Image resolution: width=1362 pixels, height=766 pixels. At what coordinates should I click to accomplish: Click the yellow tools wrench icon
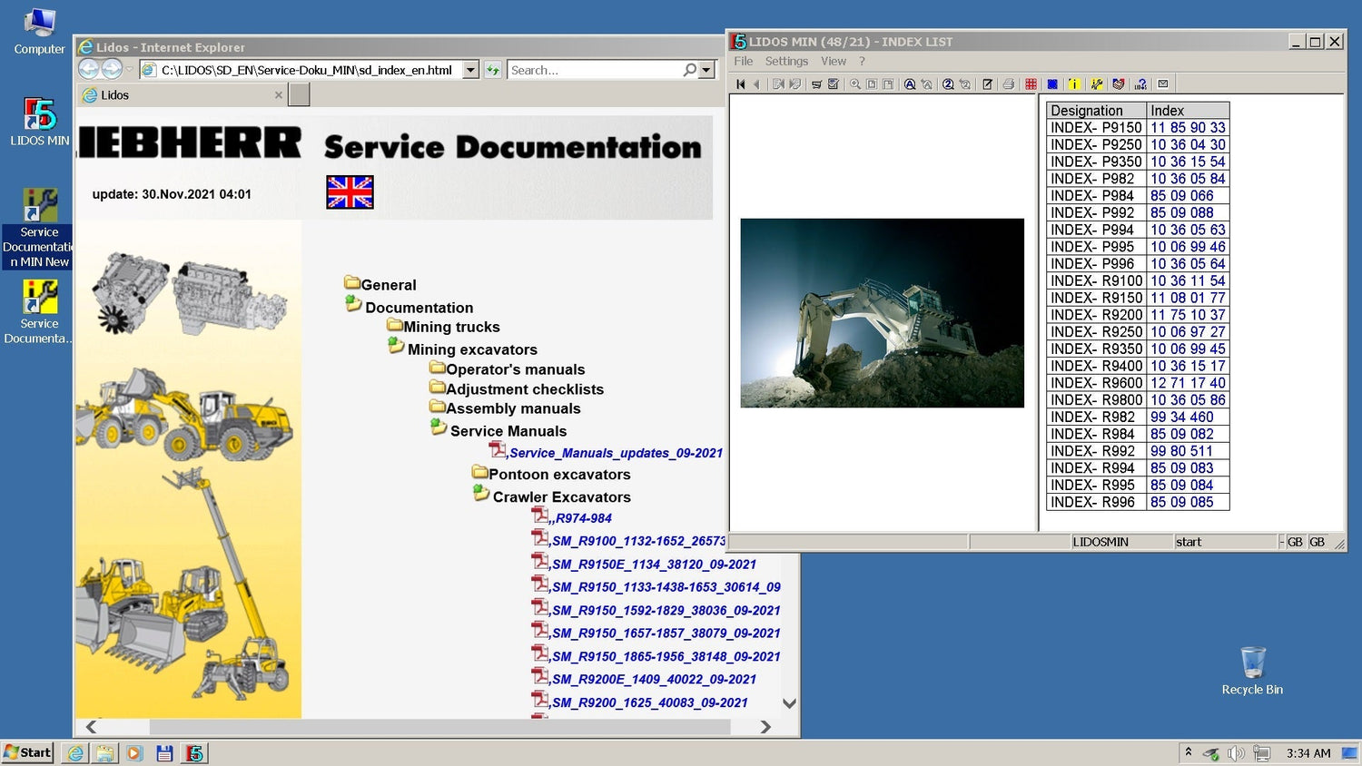(x=1097, y=84)
